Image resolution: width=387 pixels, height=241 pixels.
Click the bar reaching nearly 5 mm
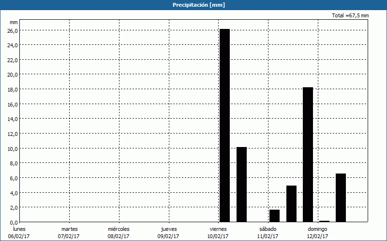tap(291, 203)
